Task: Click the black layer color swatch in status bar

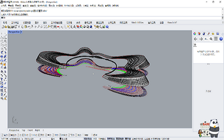Action: [60, 139]
